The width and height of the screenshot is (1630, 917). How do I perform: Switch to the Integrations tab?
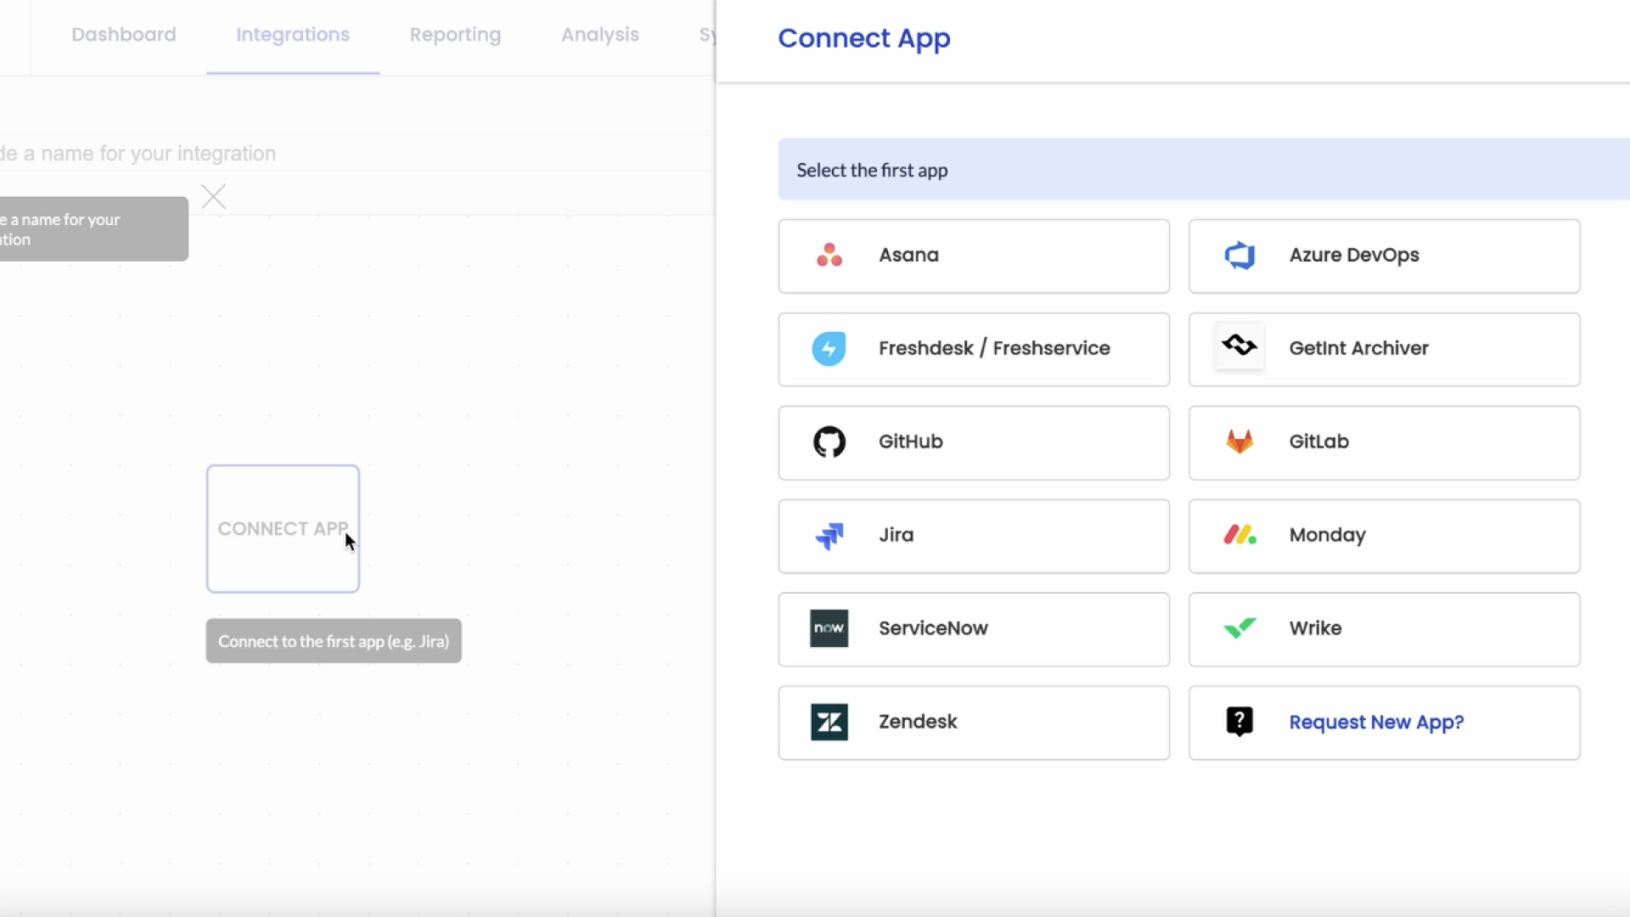[x=293, y=35]
